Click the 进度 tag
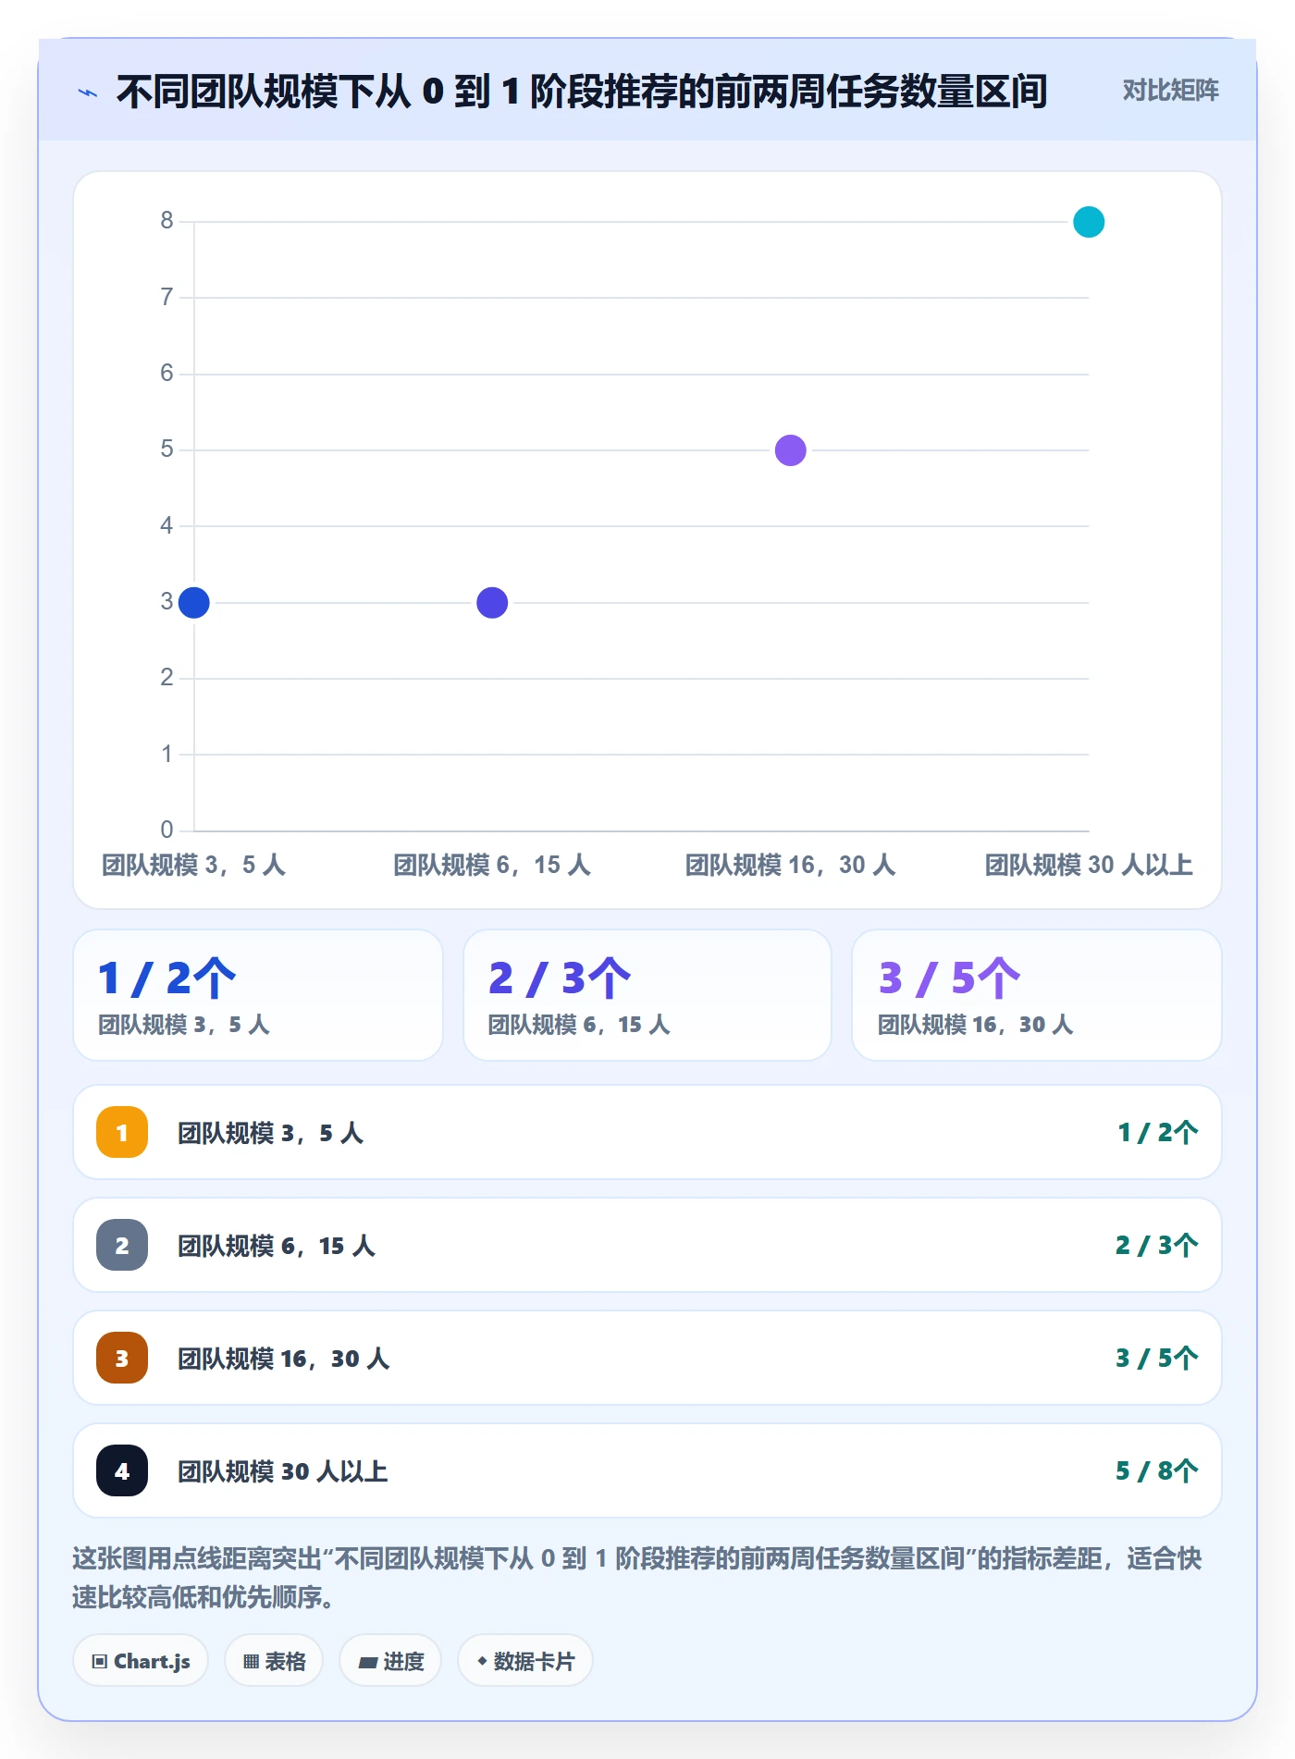 pos(390,1661)
